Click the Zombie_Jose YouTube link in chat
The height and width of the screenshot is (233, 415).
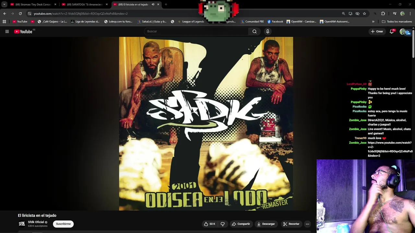(x=390, y=149)
